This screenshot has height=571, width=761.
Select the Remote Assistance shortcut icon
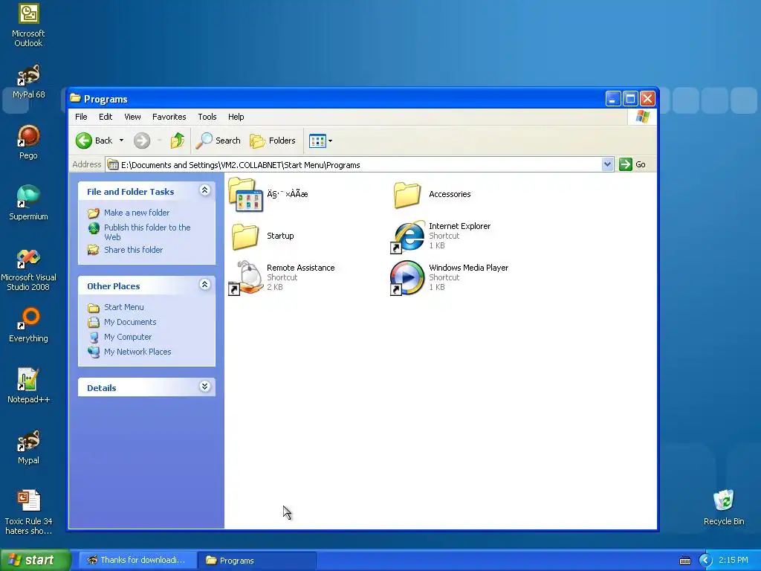pos(246,277)
